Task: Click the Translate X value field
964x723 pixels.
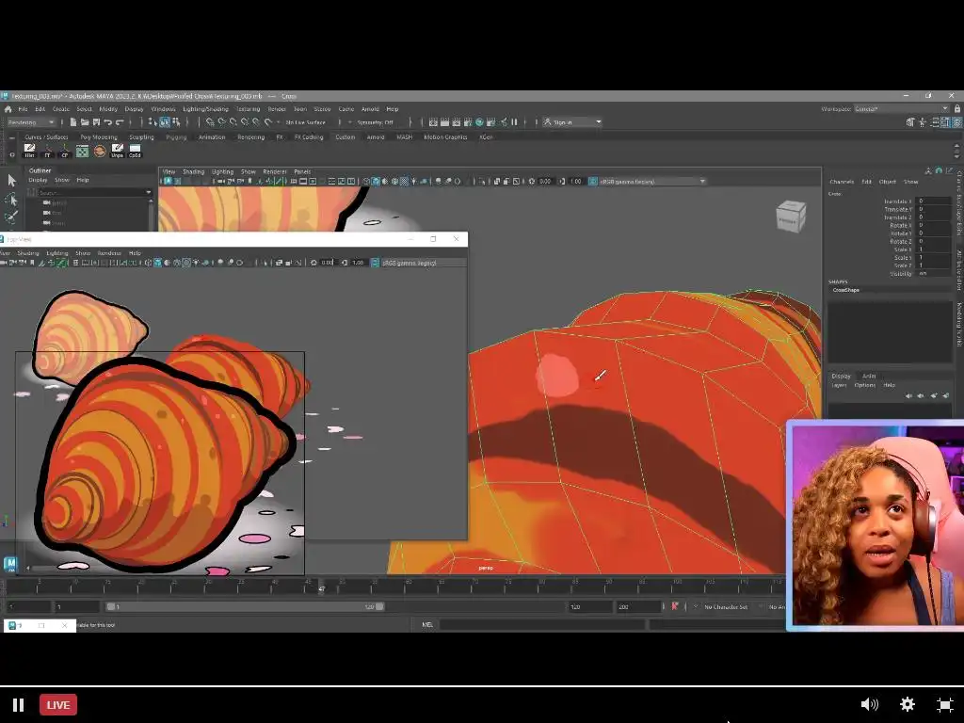Action: (933, 201)
